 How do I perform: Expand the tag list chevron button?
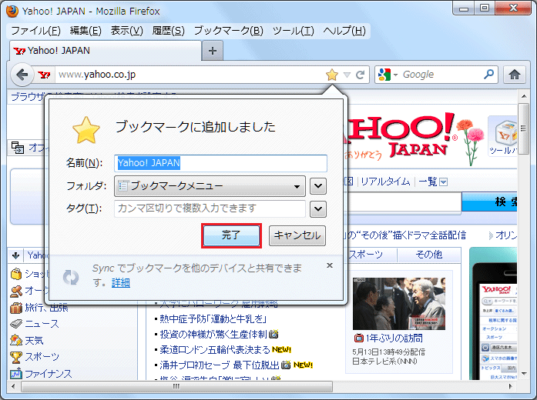318,208
